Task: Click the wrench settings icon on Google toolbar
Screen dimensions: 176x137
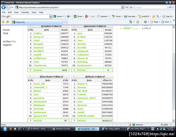Action: pos(158,16)
